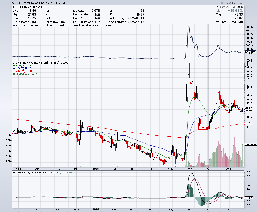This screenshot has width=257, height=212.
Task: Click the volume bars icon beside the green Volume legend
Action: [14, 74]
